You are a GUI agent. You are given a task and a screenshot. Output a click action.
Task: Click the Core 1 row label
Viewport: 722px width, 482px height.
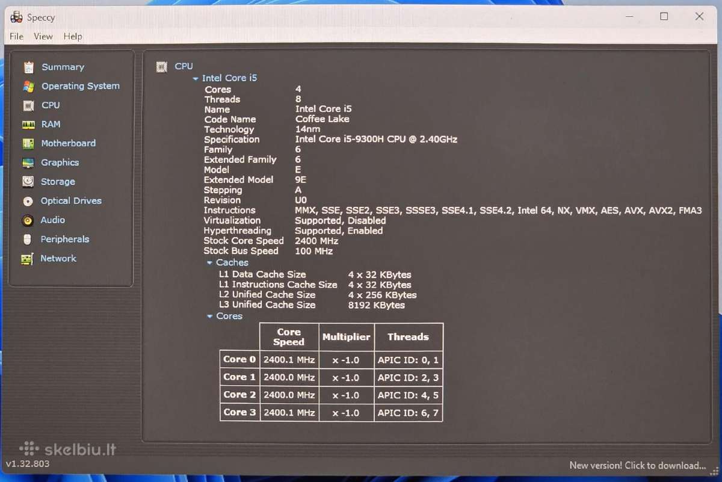(x=239, y=377)
